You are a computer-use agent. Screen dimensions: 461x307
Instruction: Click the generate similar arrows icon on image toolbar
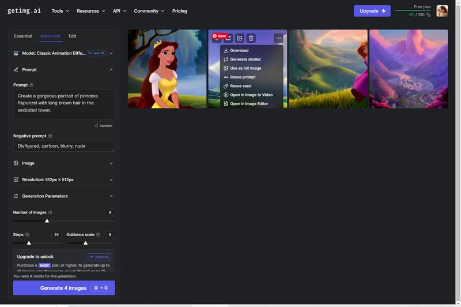pyautogui.click(x=228, y=38)
